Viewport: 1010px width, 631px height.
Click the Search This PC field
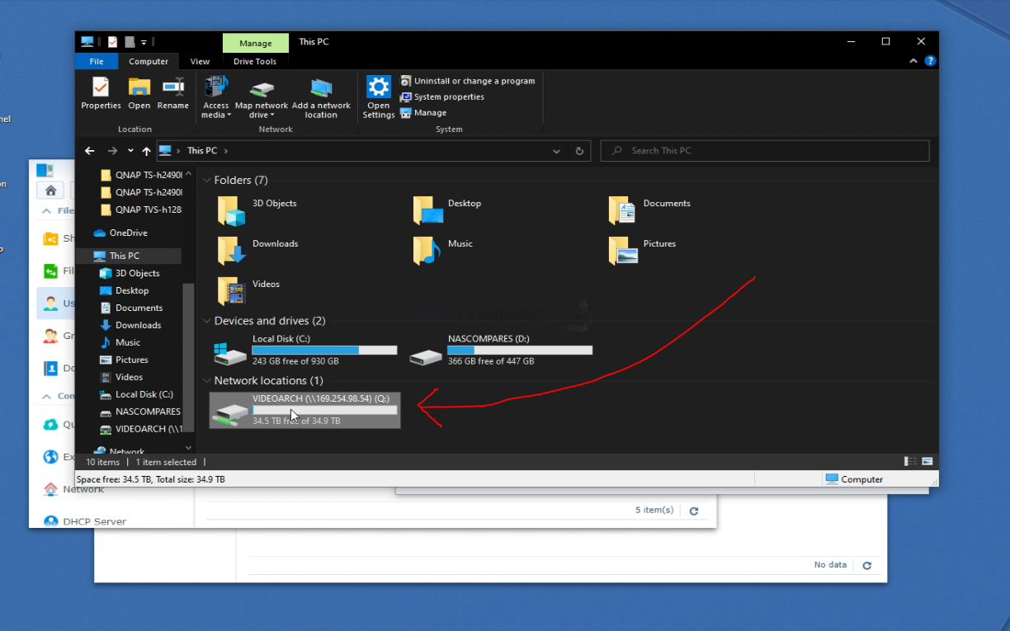point(764,151)
